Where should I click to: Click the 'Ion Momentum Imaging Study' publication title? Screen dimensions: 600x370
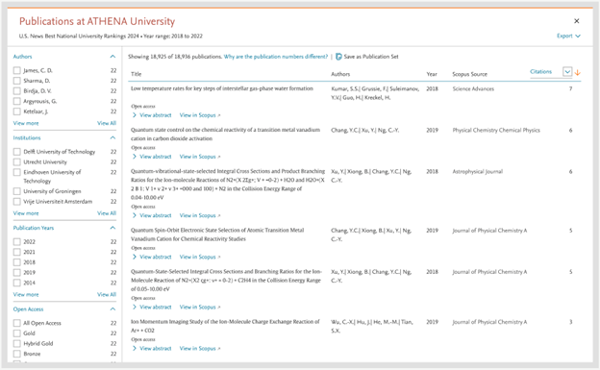[225, 326]
